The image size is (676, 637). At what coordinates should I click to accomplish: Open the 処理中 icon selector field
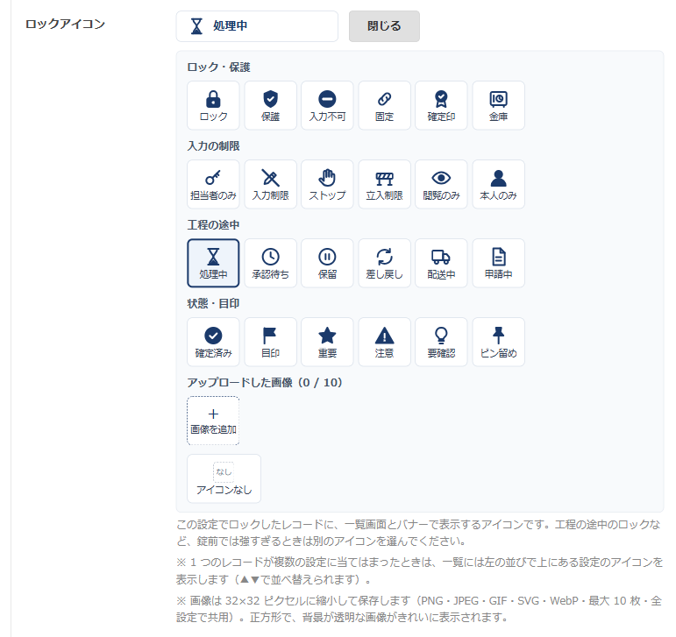pos(257,26)
